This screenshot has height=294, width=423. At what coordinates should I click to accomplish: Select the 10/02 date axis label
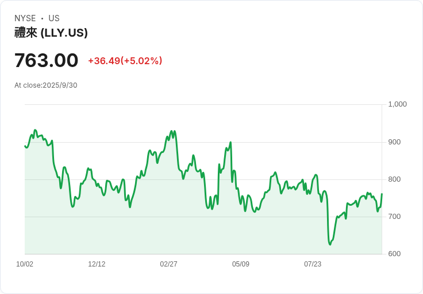pyautogui.click(x=25, y=264)
